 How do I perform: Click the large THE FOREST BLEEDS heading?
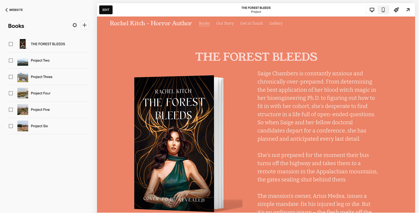click(256, 57)
